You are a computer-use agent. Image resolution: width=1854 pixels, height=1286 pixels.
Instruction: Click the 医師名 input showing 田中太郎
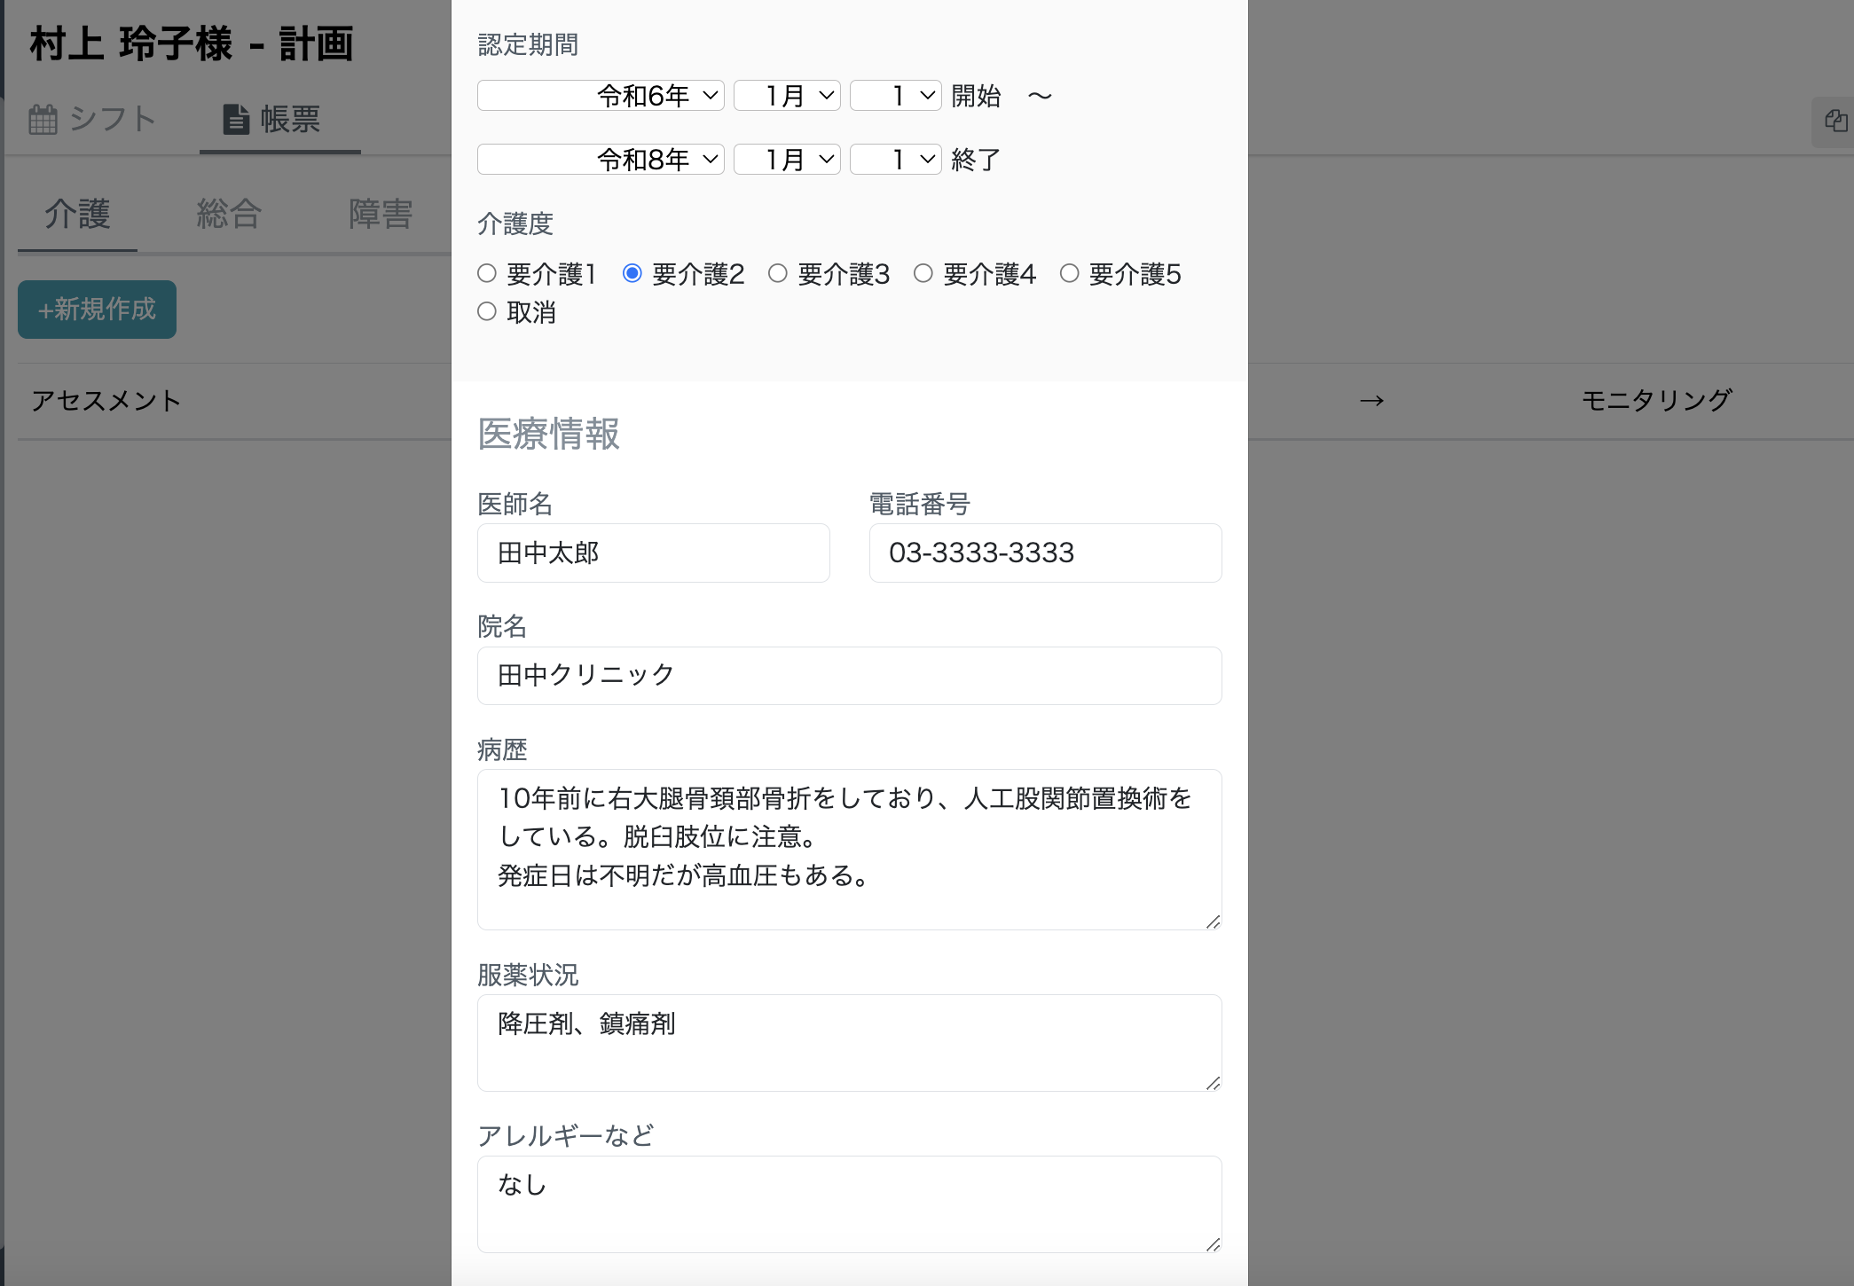653,553
